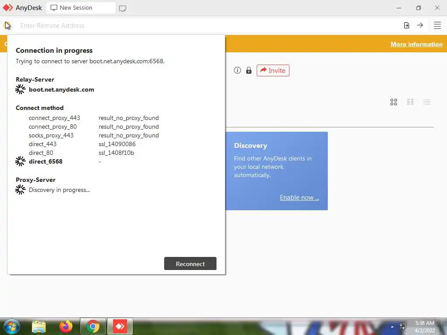This screenshot has width=447, height=335.
Task: Click the network tray icon
Action: click(403, 326)
